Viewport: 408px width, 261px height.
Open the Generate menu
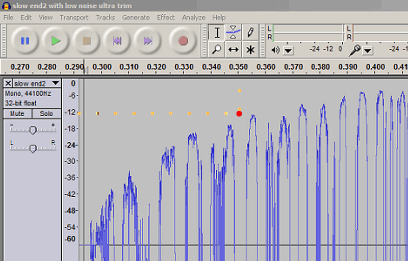(136, 18)
